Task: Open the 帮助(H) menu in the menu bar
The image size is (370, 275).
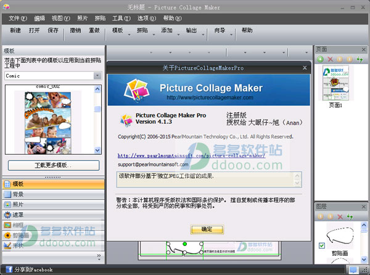Action: (172, 18)
